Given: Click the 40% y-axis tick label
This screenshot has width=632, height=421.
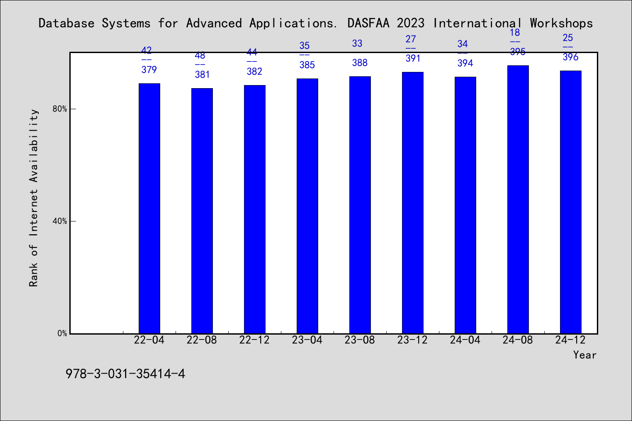Looking at the screenshot, I should [60, 221].
